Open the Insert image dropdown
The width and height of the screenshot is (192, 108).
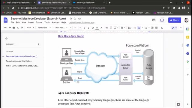point(116,28)
